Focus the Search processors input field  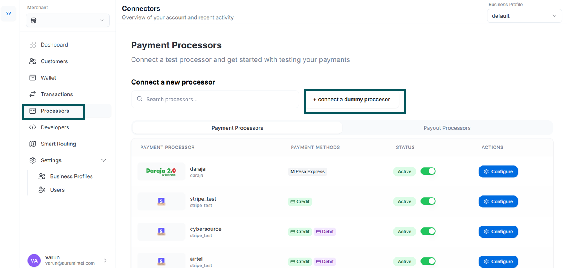click(220, 99)
